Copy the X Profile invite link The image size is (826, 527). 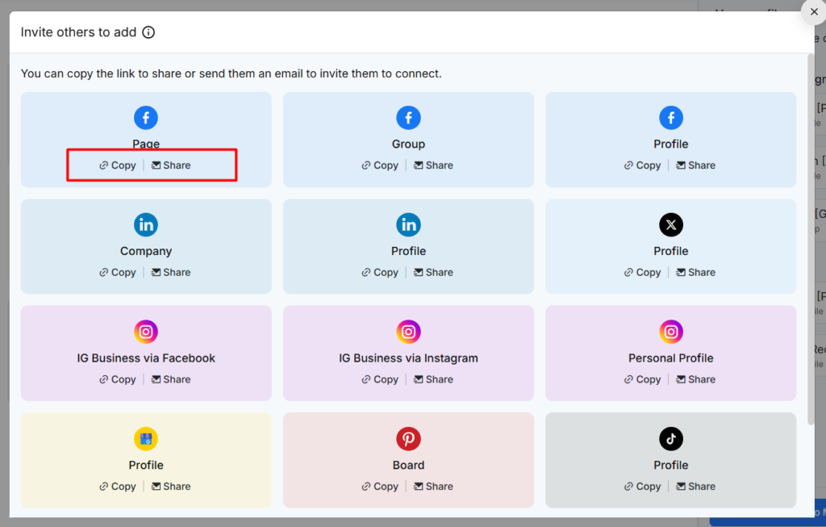click(x=642, y=273)
